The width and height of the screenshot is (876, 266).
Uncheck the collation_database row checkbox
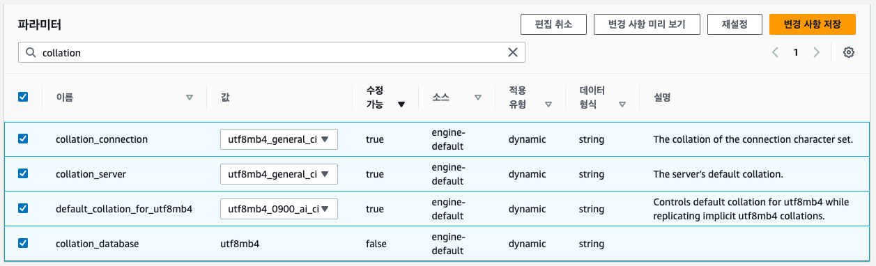pos(23,243)
